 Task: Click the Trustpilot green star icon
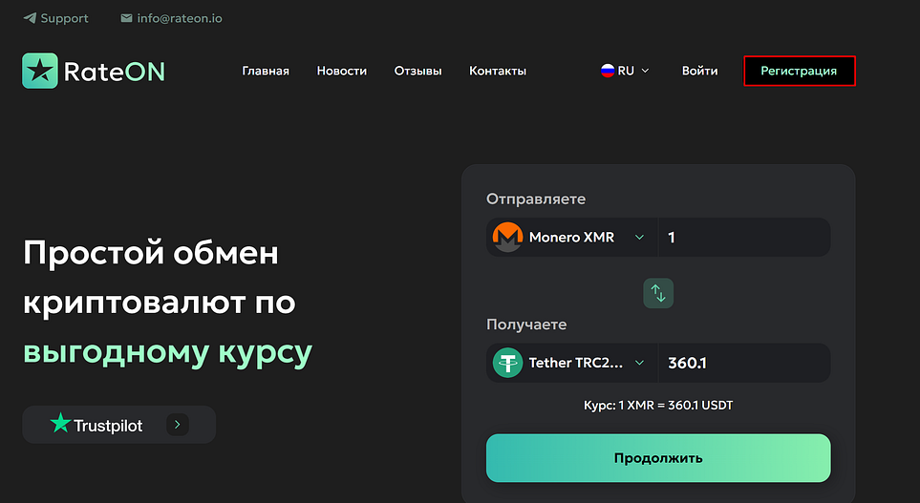[60, 423]
